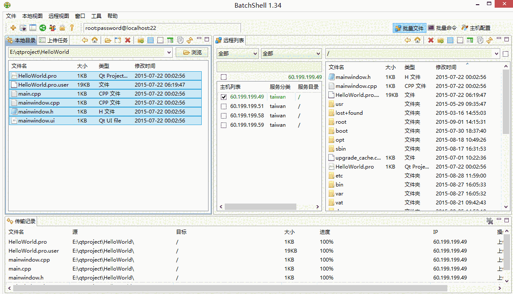
Task: Click red X delete icon in local panel
Action: click(x=128, y=41)
